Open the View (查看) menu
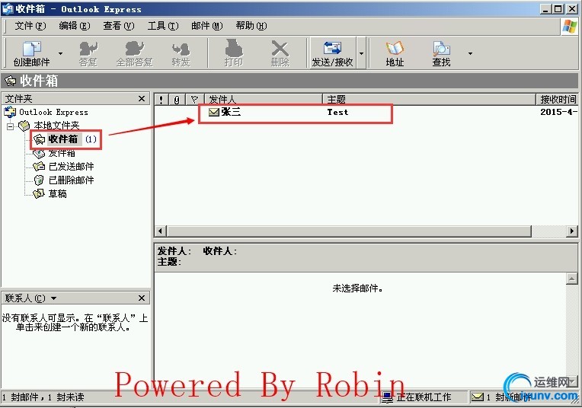The height and width of the screenshot is (408, 582). coord(118,26)
